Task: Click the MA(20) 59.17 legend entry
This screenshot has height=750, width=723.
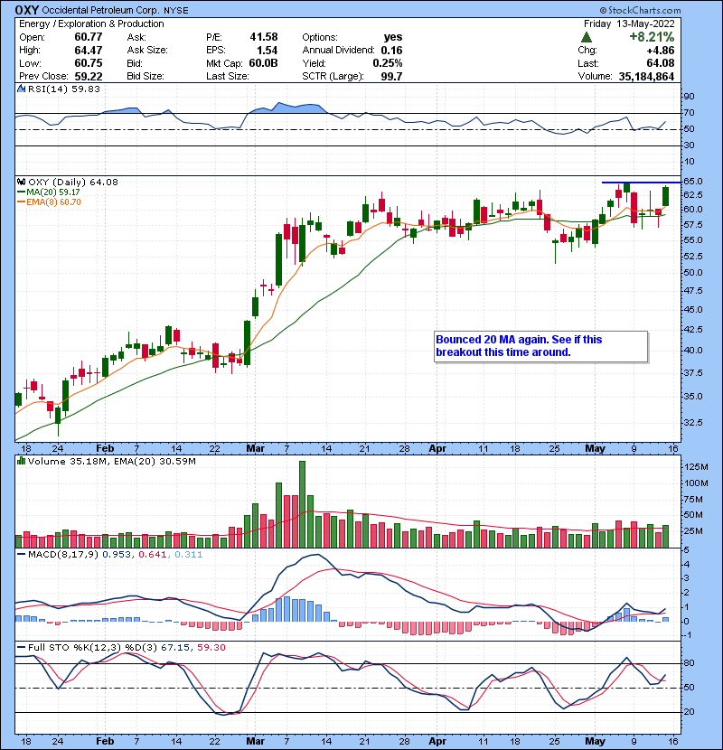Action: pyautogui.click(x=53, y=192)
